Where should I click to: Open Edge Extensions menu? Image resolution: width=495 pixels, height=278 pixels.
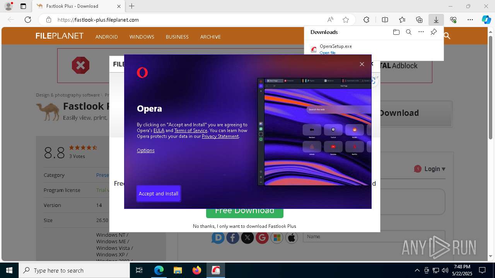366,20
